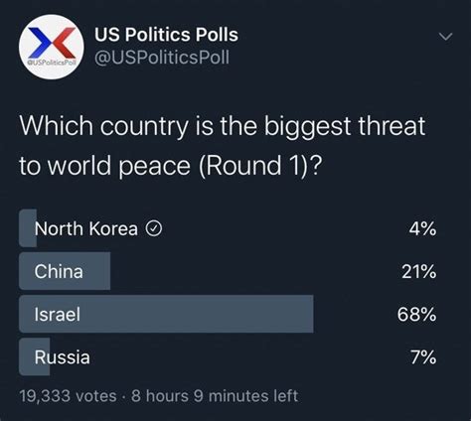
Task: Click the small @USPoliticsPoll watermark in avatar
Action: (x=52, y=63)
